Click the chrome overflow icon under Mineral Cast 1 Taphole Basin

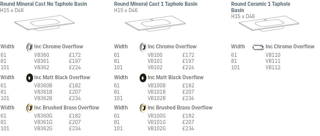point(143,47)
